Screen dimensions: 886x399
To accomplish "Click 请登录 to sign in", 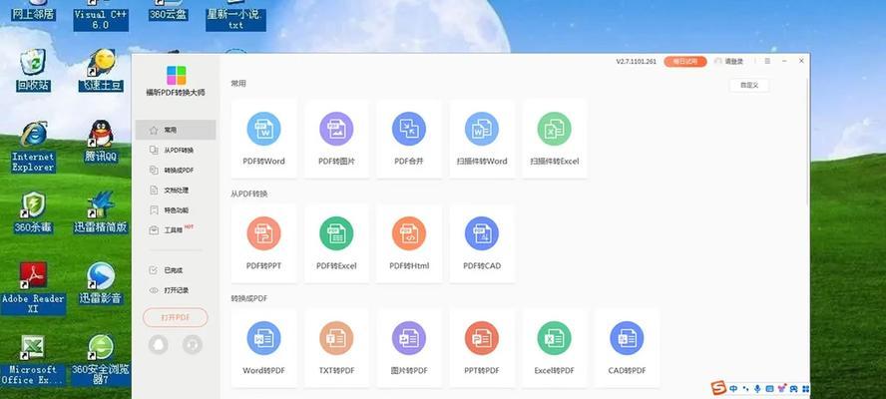I will coord(729,62).
